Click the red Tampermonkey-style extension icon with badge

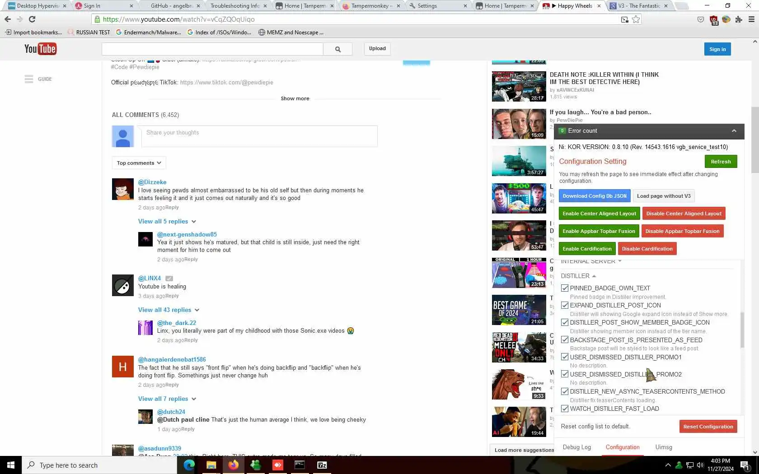714,20
